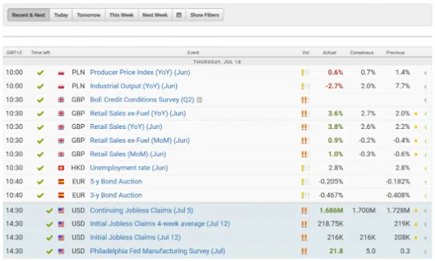Click the Poland flag in Producer Price Index row

pyautogui.click(x=61, y=72)
